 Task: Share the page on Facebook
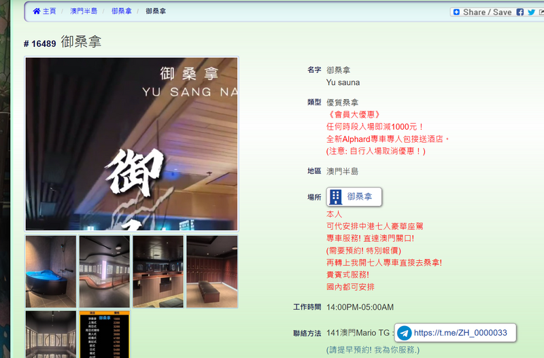coord(520,12)
